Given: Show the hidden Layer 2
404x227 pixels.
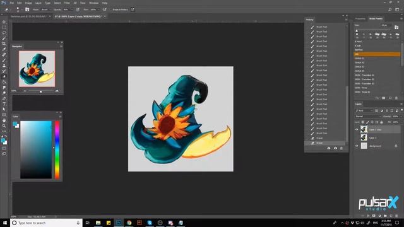Looking at the screenshot, I should tap(357, 137).
